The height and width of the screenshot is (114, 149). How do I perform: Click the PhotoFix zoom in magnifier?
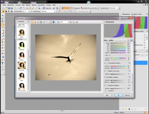point(71,22)
